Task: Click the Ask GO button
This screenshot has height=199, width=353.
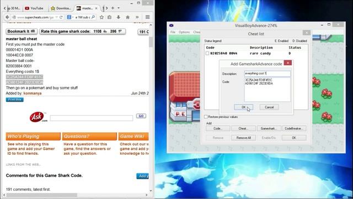Action: pyautogui.click(x=141, y=116)
